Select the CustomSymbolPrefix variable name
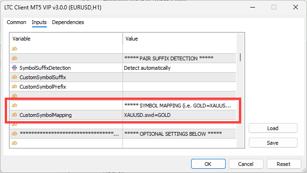 [x=43, y=87]
